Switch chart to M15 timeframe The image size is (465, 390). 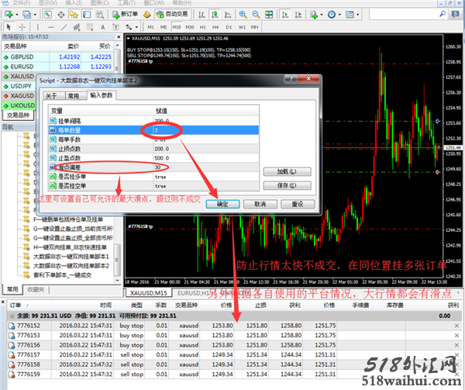pyautogui.click(x=175, y=26)
